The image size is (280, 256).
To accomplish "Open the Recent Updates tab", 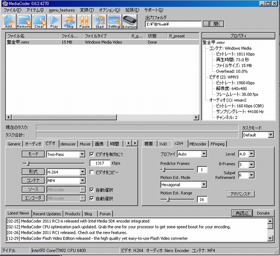I will pyautogui.click(x=47, y=214).
